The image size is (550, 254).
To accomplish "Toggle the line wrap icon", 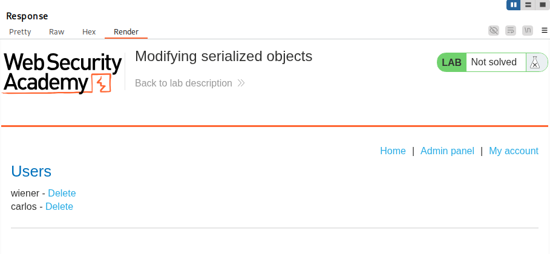I will [511, 30].
